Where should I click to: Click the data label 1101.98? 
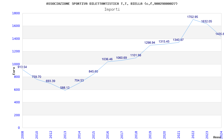136,55
